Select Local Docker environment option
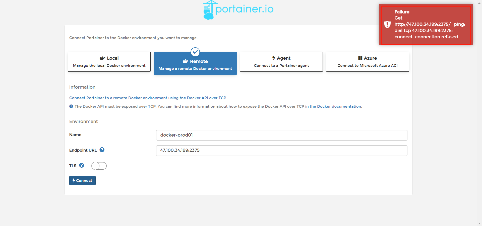 109,62
